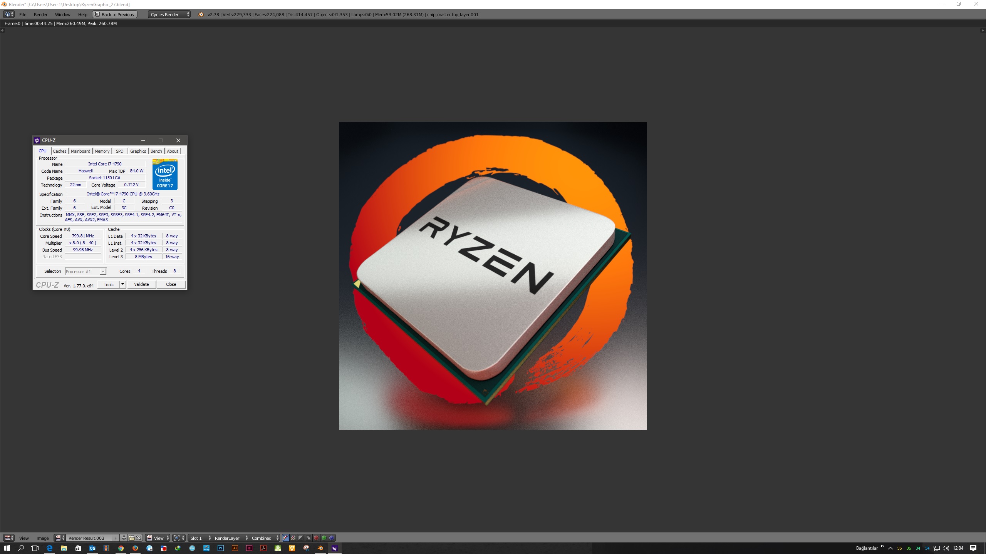The height and width of the screenshot is (554, 986).
Task: Open Blender's Help menu
Action: (82, 15)
